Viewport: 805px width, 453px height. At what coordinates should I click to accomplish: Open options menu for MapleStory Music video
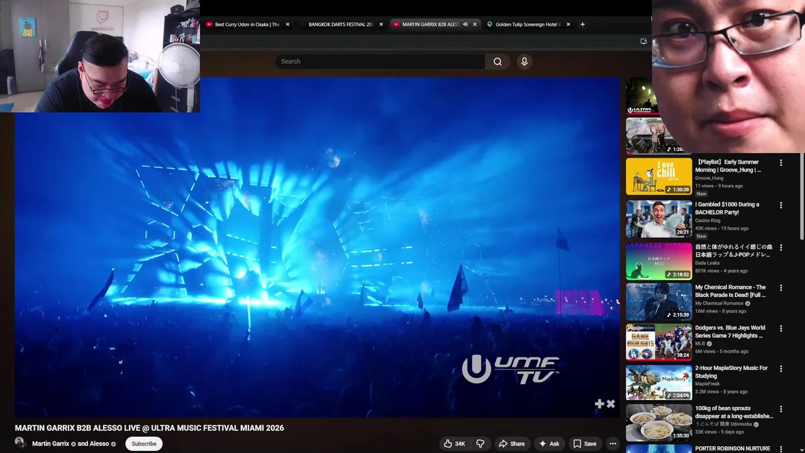(781, 369)
